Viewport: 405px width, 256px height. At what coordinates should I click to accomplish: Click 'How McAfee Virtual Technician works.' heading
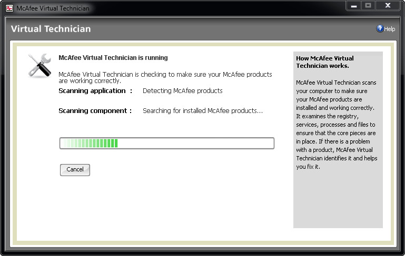(325, 62)
